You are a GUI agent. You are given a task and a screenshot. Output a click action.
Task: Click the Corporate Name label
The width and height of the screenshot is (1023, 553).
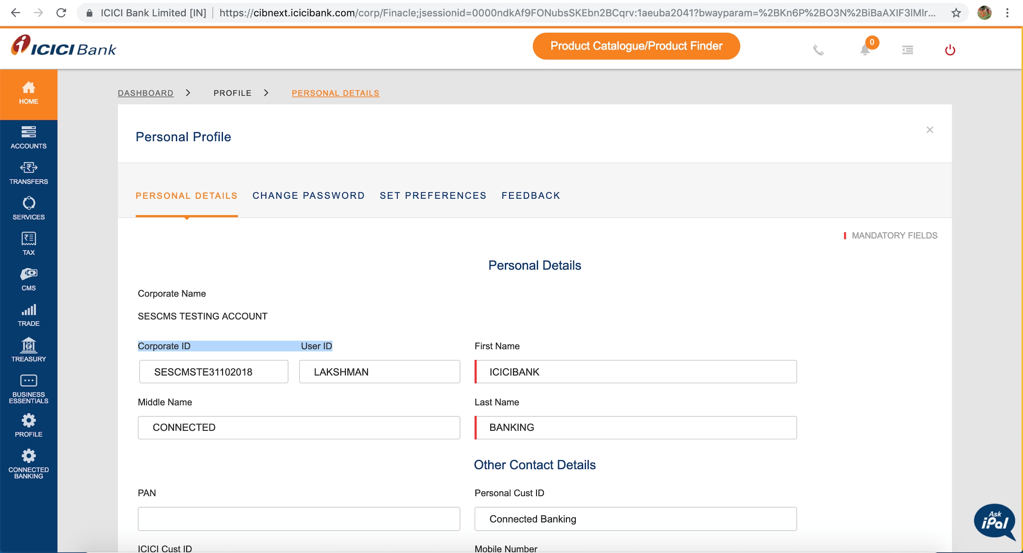pos(172,294)
